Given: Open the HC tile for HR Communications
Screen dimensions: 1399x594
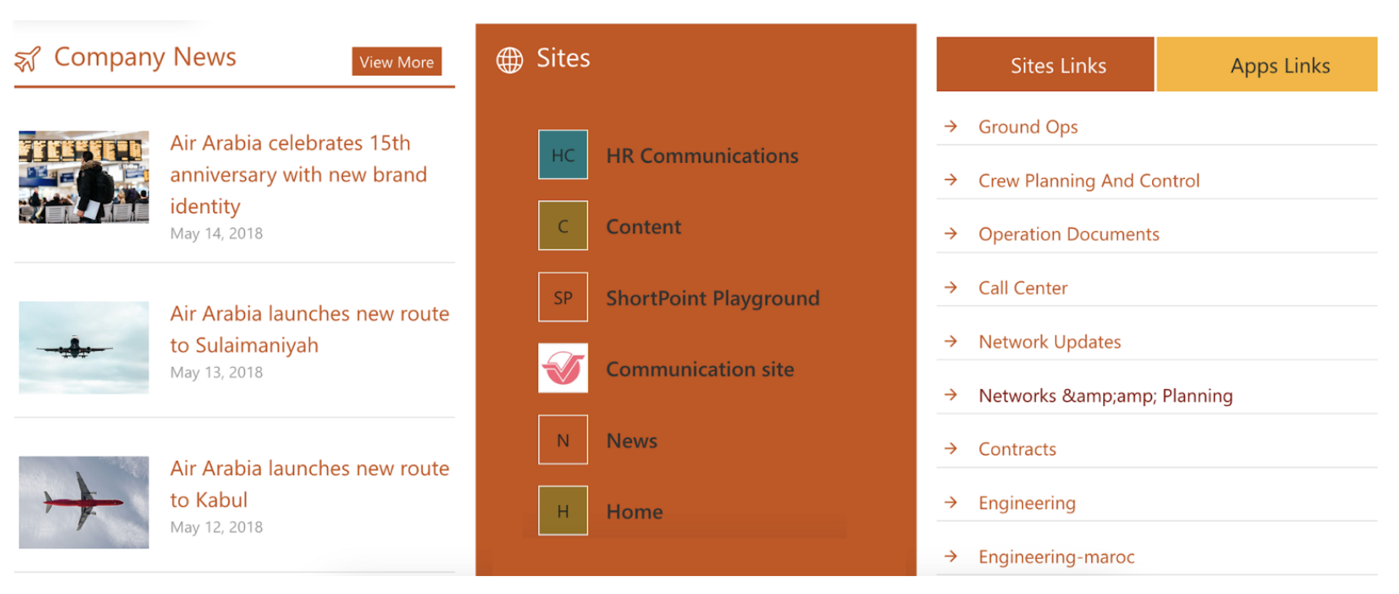Looking at the screenshot, I should [563, 155].
